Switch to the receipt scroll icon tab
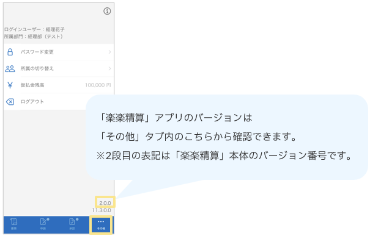The height and width of the screenshot is (236, 370). (13, 224)
